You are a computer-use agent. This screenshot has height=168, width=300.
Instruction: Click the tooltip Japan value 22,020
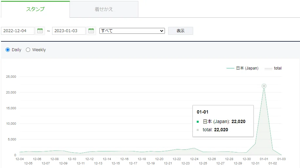pyautogui.click(x=238, y=121)
